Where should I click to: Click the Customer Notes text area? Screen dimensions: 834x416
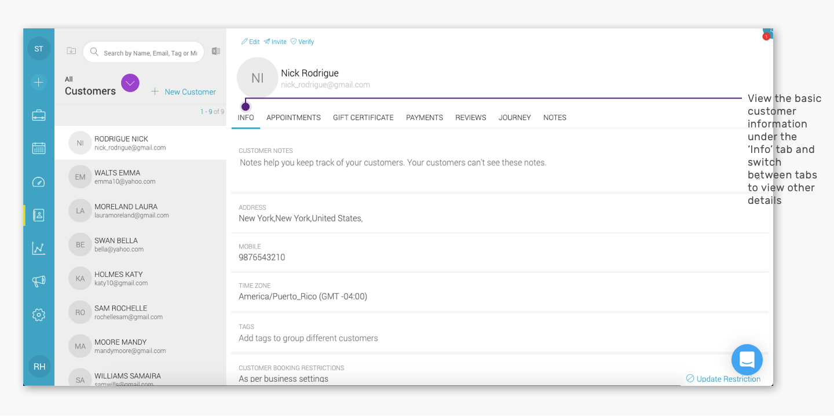(x=393, y=163)
